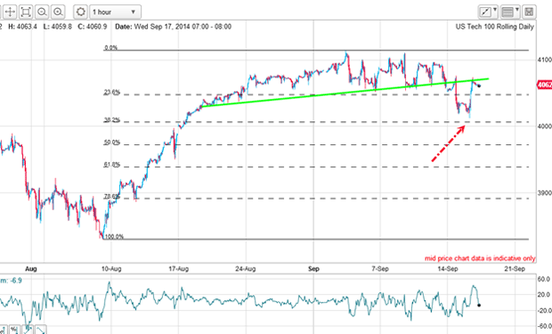Click the 50.0% Fibonacci level label

(x=112, y=143)
